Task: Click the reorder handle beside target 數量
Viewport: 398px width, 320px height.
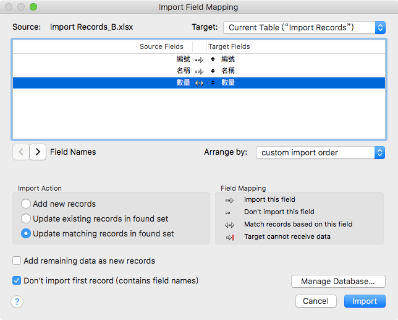Action: 213,83
